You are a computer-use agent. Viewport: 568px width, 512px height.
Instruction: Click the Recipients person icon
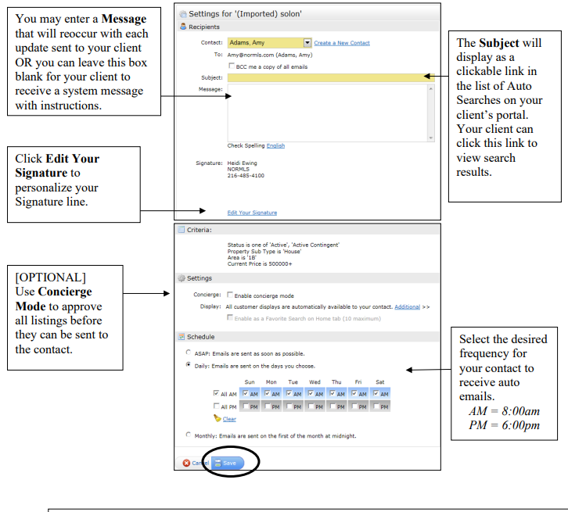(x=183, y=27)
